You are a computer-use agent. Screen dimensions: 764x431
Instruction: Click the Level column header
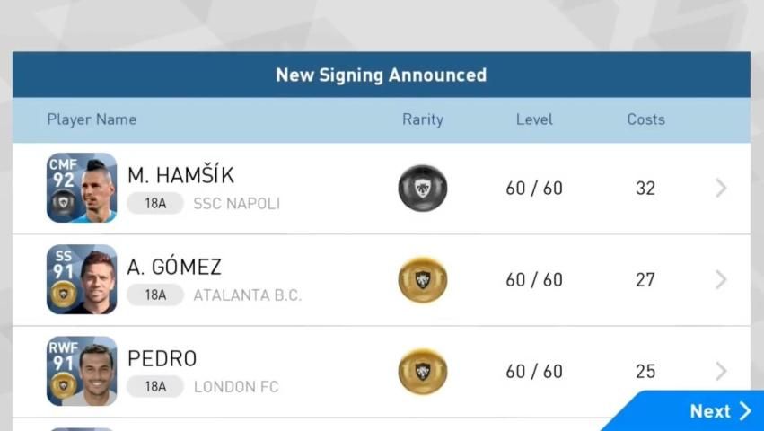pos(534,119)
